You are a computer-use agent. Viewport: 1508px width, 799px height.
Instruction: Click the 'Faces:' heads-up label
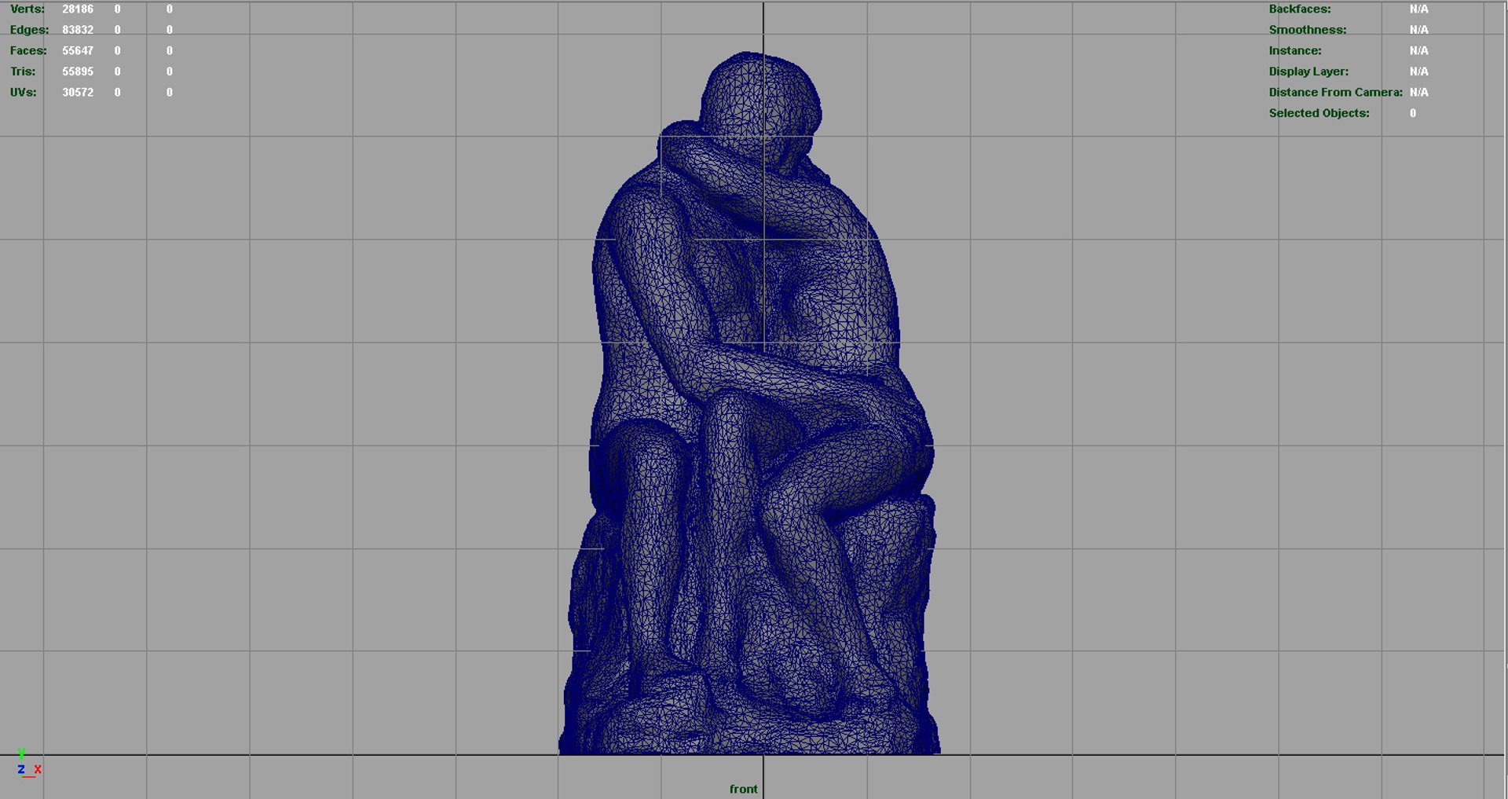(x=28, y=50)
